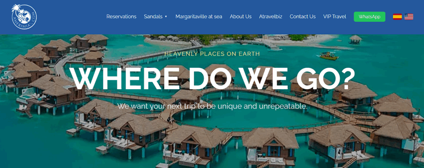424x168 pixels.
Task: Click the green WhatsApp button
Action: pos(369,17)
